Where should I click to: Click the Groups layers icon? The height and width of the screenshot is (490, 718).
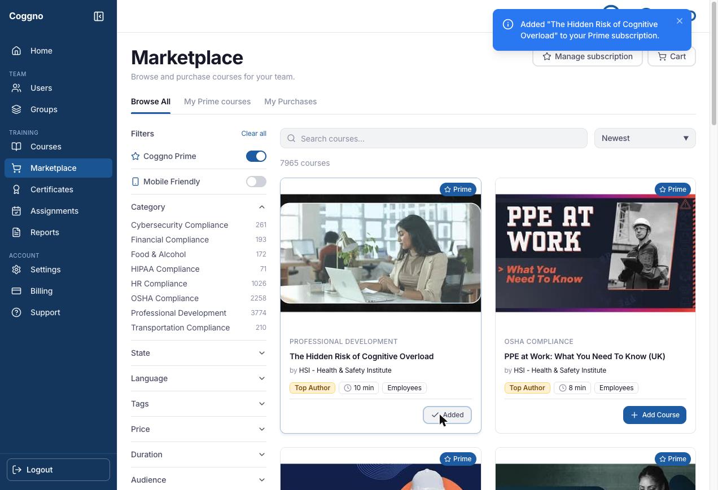[16, 109]
